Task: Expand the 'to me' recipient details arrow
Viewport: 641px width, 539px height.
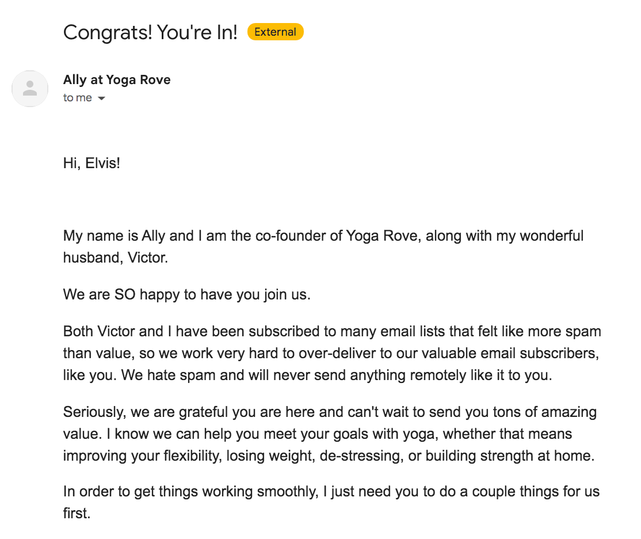Action: click(x=101, y=98)
